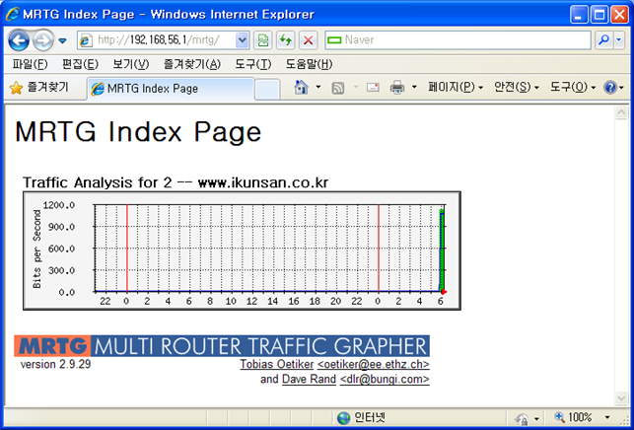Click the Home icon in command bar
The image size is (634, 430).
point(302,88)
